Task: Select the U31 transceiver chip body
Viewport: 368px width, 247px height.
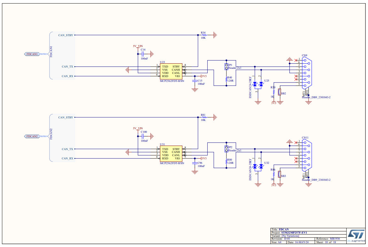Action: 171,154
